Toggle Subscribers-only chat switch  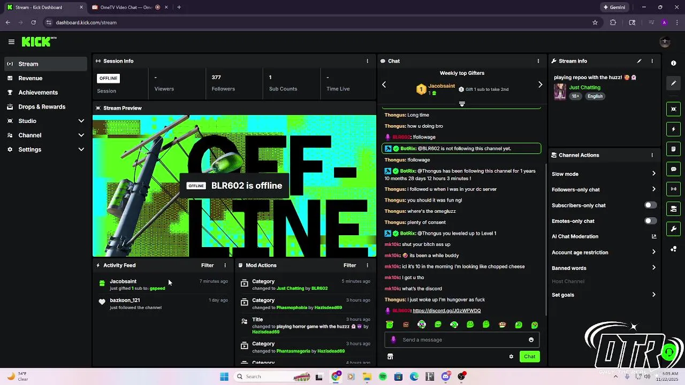650,205
